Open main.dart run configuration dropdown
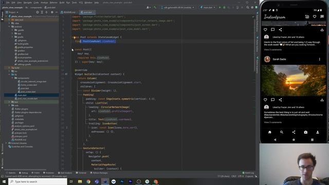Screen dimensions: 329x185 tap(208, 7)
